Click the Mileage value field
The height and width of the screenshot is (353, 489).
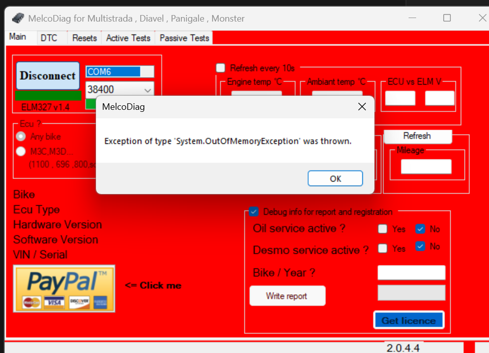click(426, 166)
